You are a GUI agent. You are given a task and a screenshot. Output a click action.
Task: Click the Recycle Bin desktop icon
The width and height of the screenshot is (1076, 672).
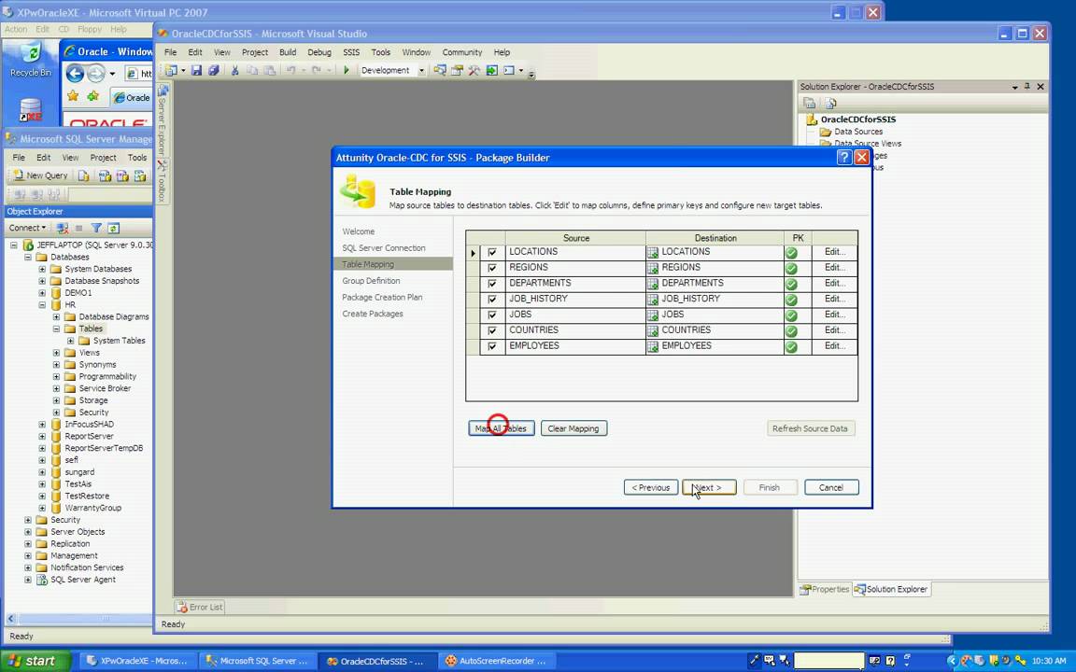coord(30,59)
